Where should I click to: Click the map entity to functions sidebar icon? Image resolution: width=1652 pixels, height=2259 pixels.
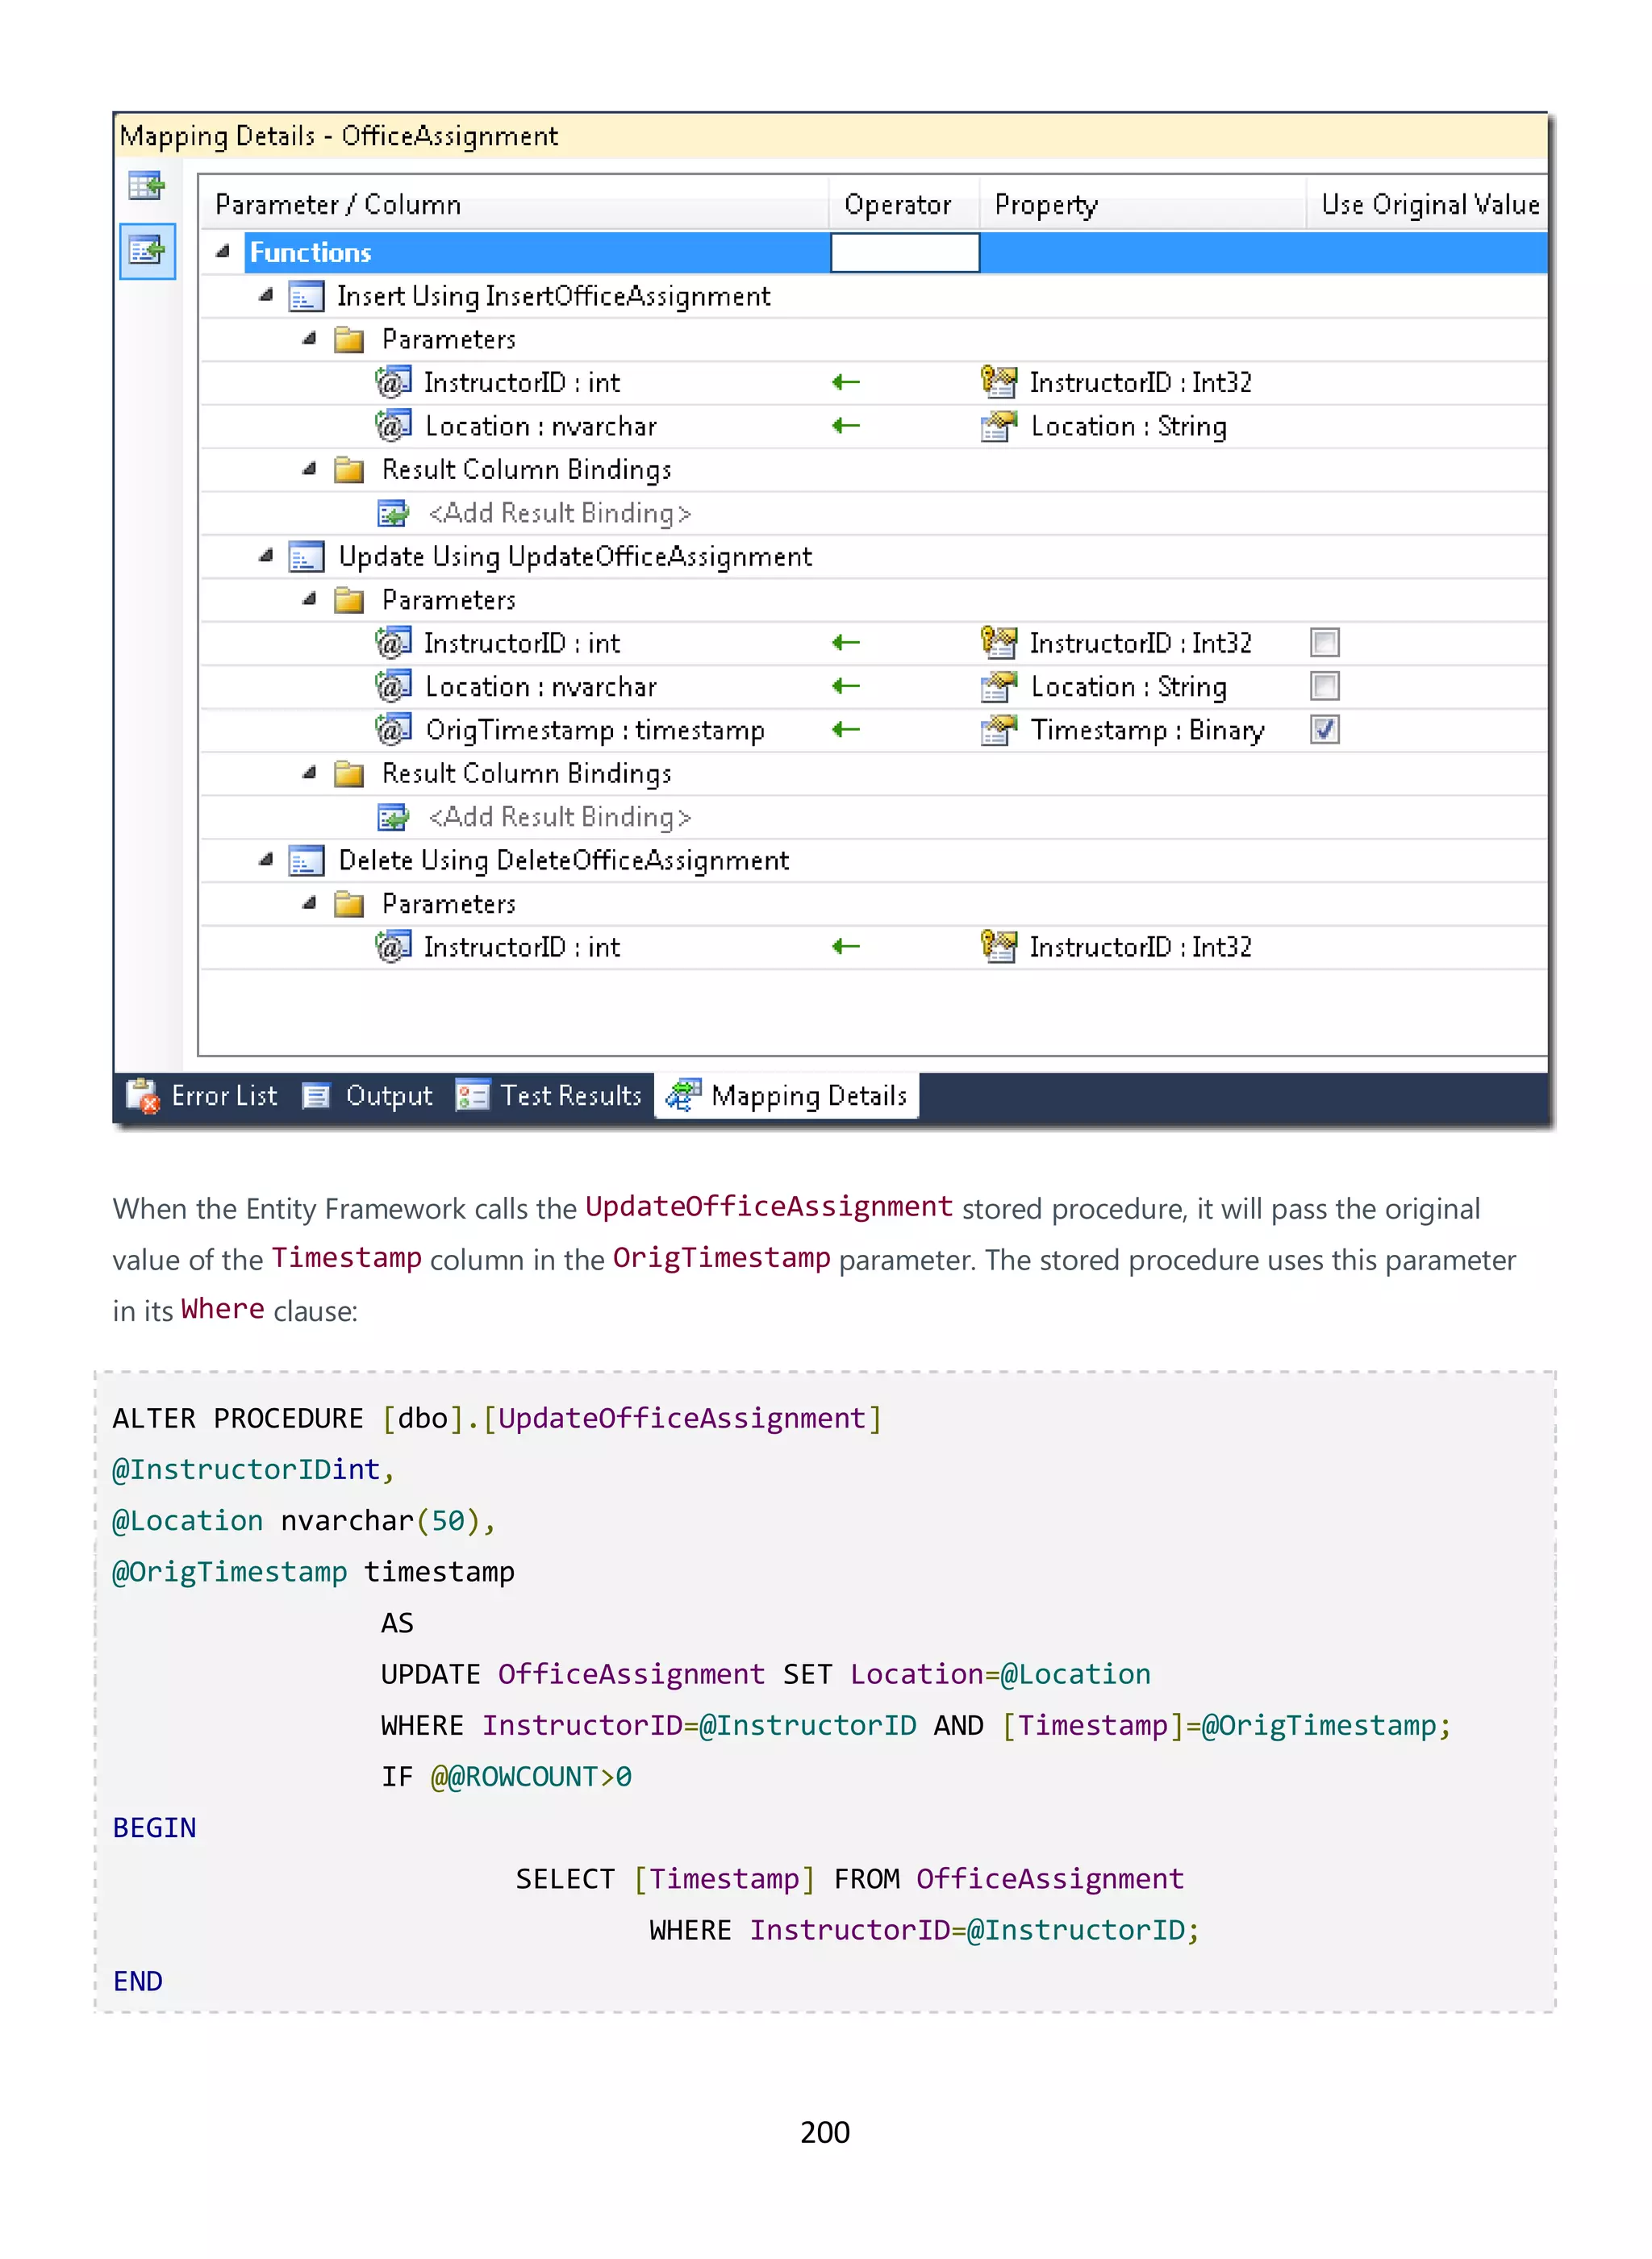tap(147, 250)
